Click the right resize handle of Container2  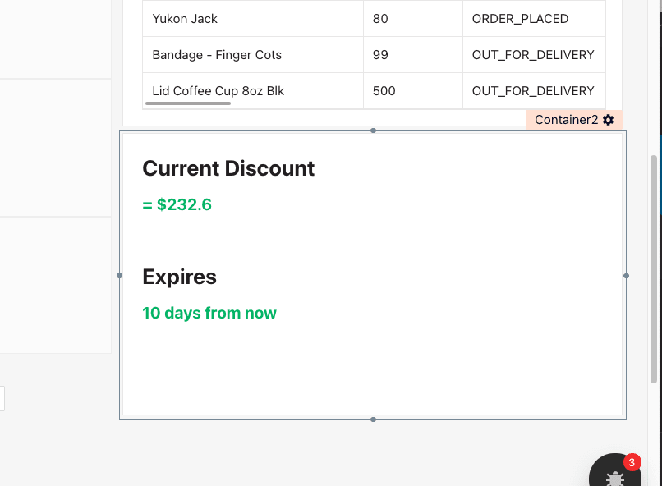(627, 276)
